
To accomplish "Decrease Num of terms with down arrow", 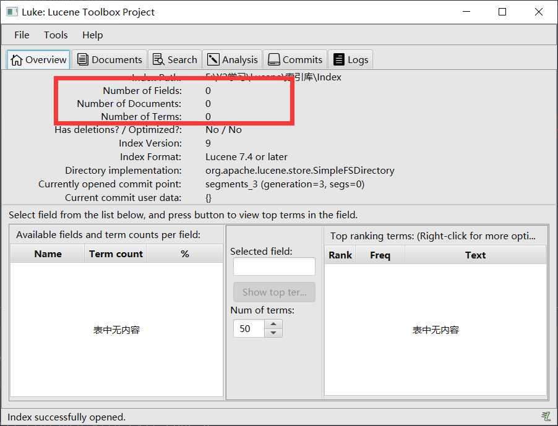I will pyautogui.click(x=273, y=333).
